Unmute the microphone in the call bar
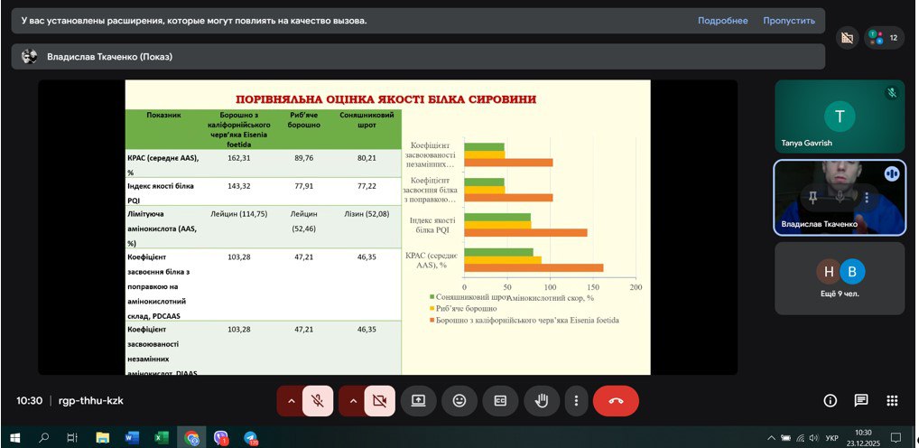 click(318, 400)
